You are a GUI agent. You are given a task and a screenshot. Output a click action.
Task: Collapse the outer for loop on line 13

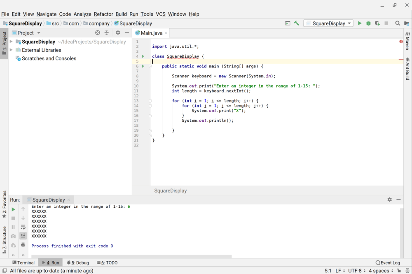[150, 101]
